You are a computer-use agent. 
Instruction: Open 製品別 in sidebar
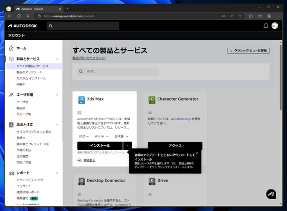[x=21, y=108]
